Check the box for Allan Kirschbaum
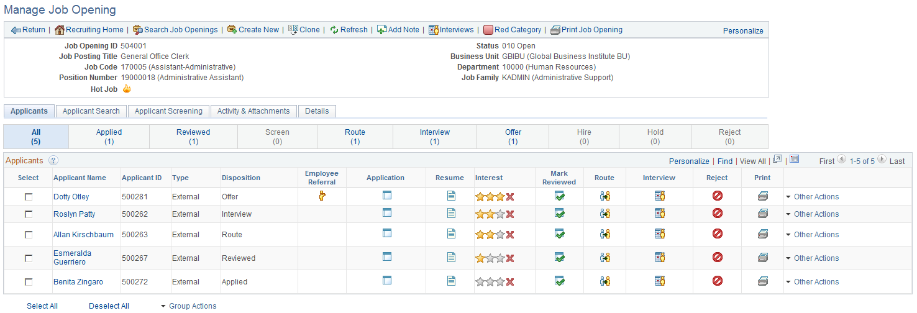Screen dimensions: 917x313 28,235
